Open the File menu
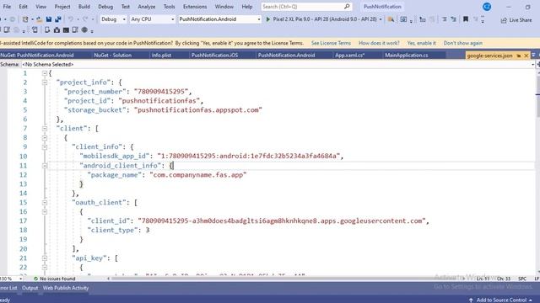 click(7, 7)
